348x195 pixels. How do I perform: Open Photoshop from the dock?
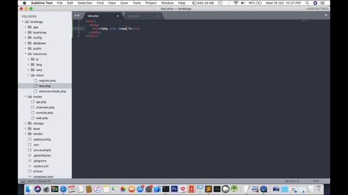(x=174, y=189)
